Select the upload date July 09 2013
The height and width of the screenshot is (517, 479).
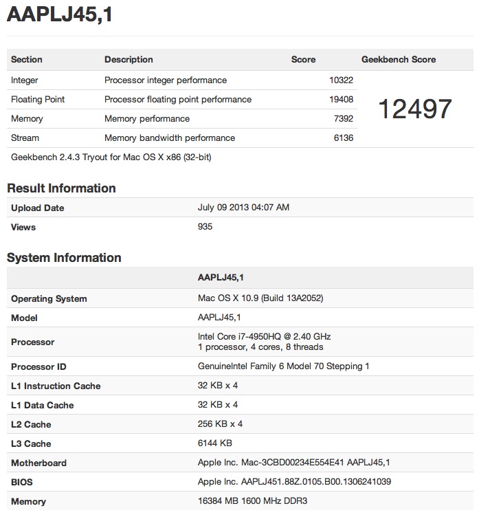coord(243,208)
